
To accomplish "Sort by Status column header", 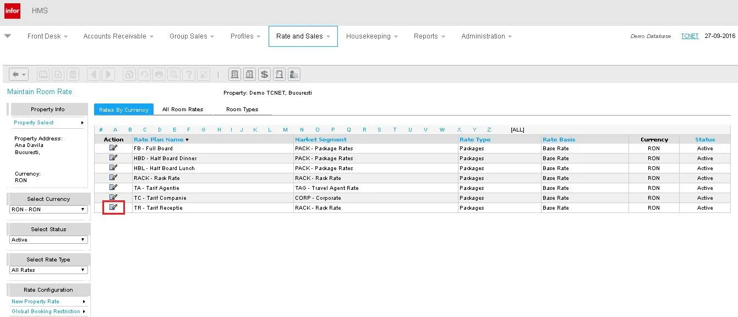I will pos(705,140).
